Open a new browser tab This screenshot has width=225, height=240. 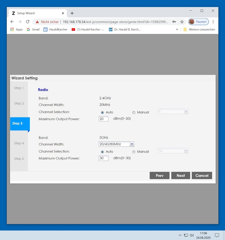tap(72, 13)
